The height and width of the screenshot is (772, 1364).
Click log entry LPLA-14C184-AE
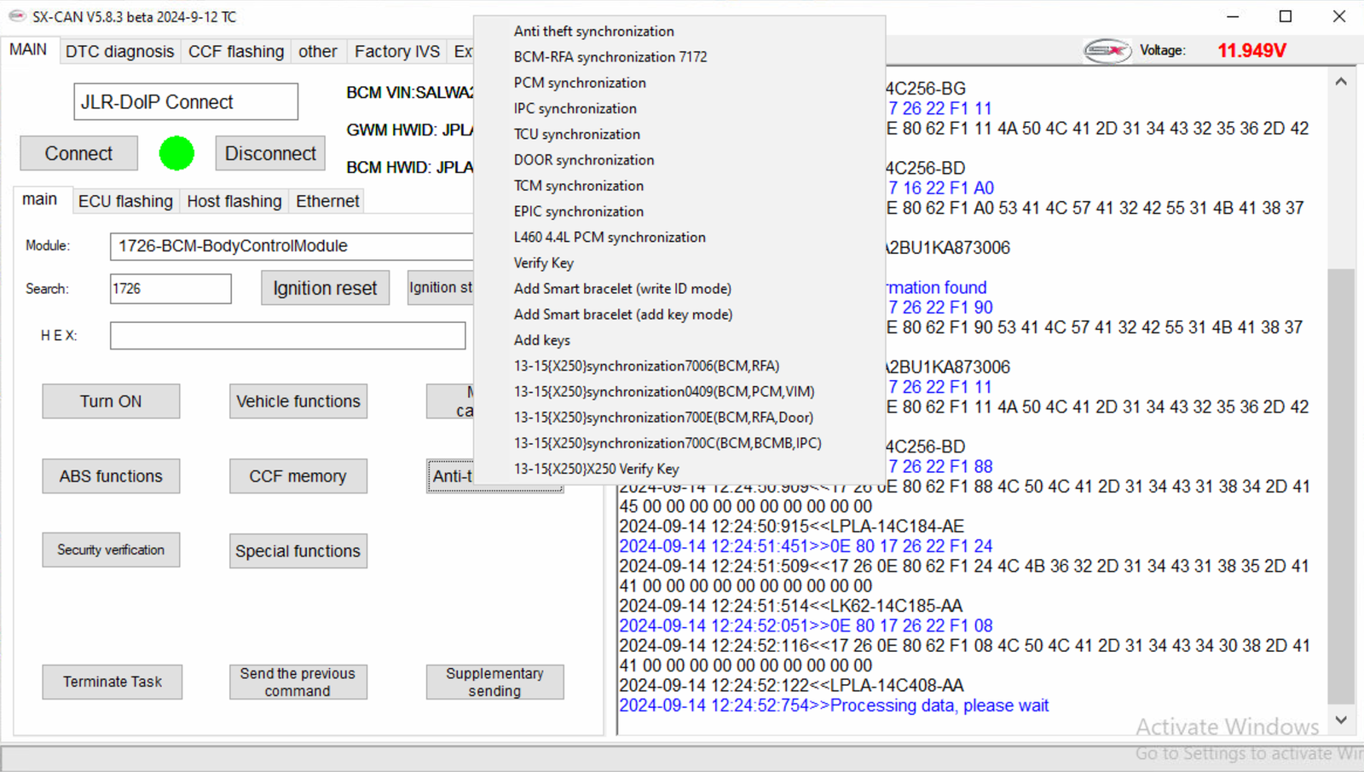pyautogui.click(x=791, y=527)
